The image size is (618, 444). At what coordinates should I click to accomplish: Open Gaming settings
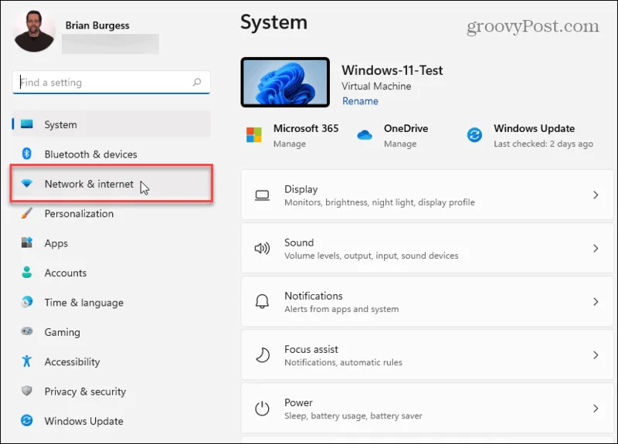111,332
